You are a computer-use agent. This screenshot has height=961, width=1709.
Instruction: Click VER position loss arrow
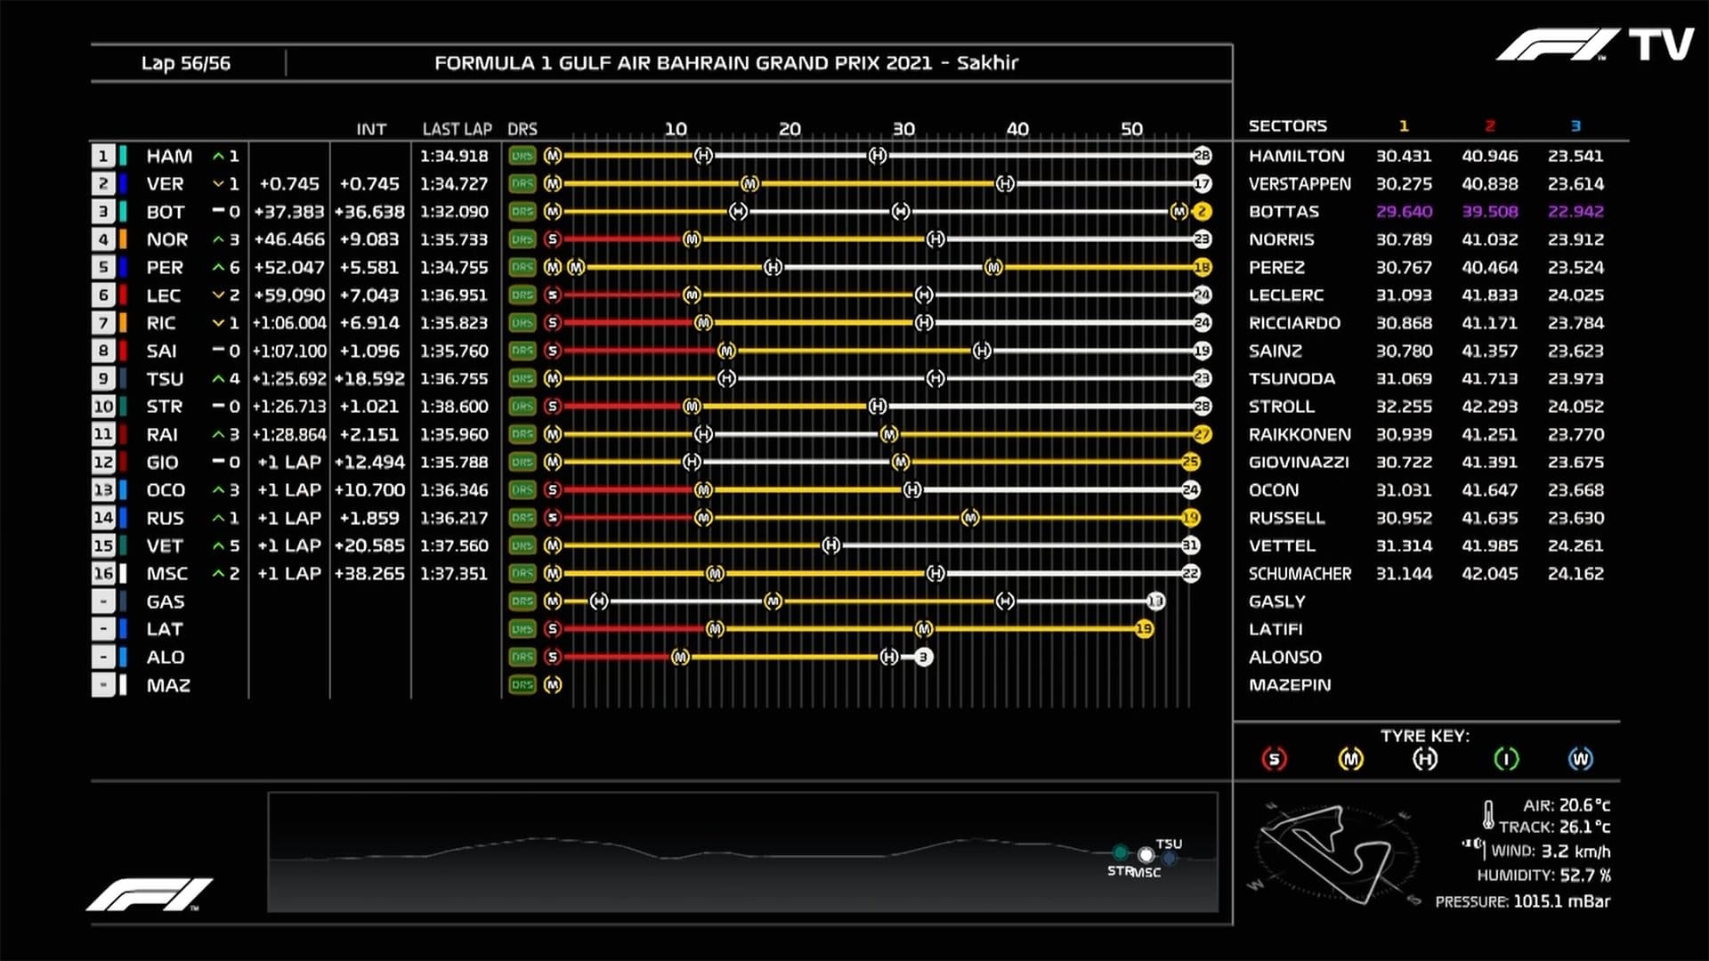[218, 183]
